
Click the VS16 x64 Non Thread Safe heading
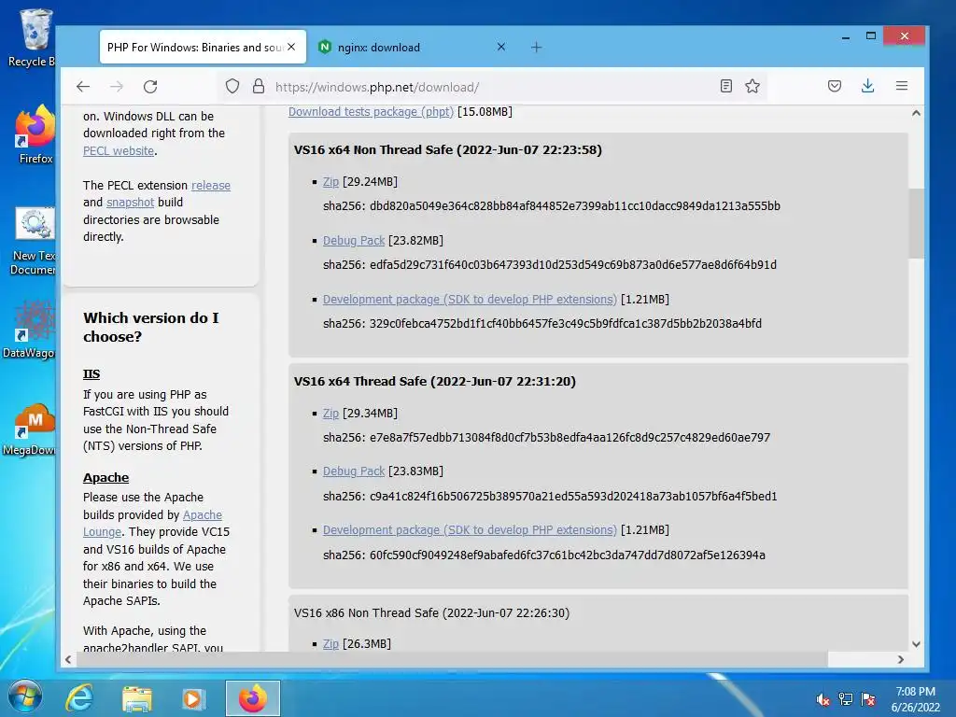click(x=447, y=150)
